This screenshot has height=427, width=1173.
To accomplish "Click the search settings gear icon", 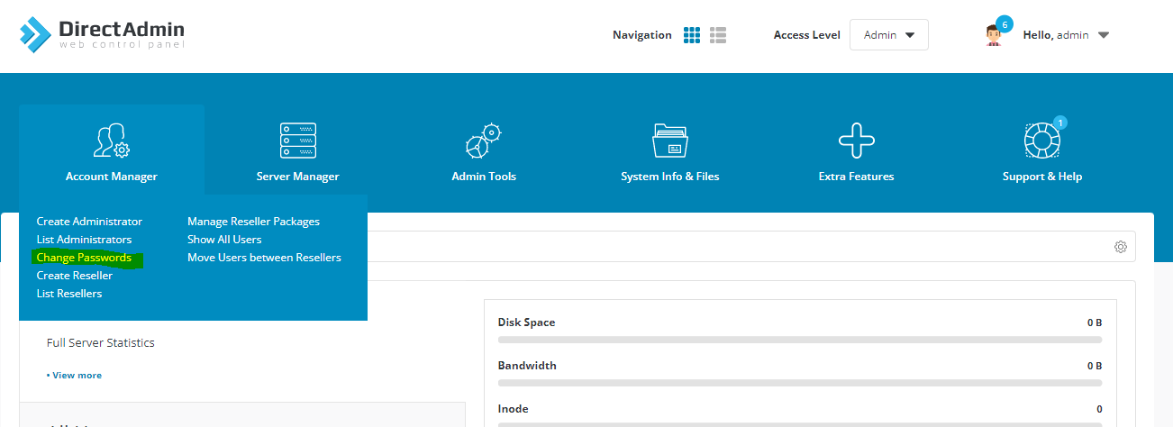I will pos(1120,247).
